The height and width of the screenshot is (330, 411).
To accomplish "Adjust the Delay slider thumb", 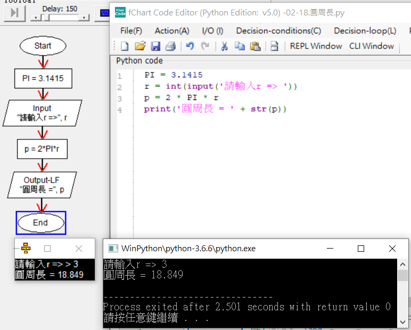I will 46,18.
